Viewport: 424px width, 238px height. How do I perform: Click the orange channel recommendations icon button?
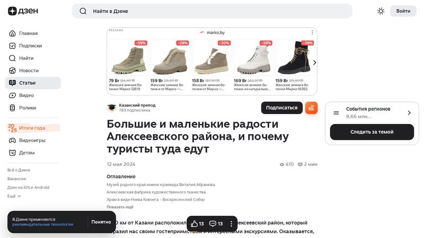(x=311, y=108)
